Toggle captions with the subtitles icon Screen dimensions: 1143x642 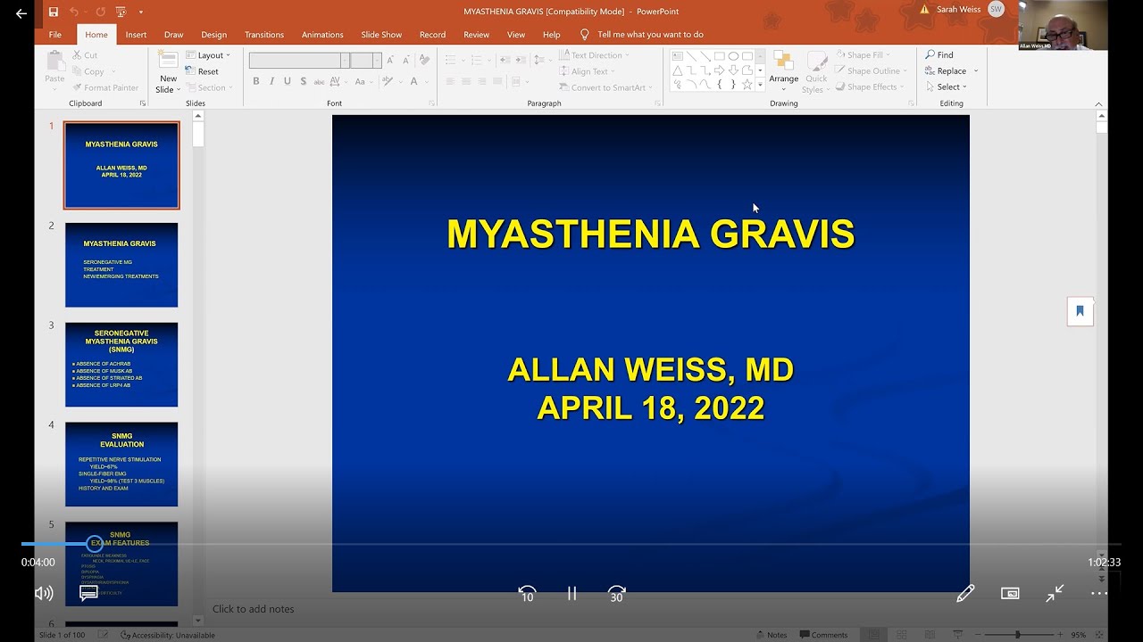tap(88, 592)
